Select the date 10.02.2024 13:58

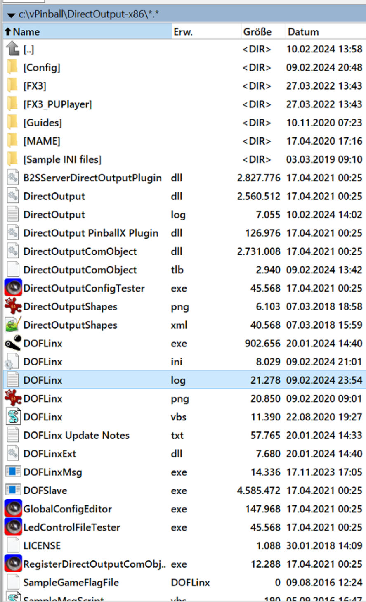[x=324, y=49]
